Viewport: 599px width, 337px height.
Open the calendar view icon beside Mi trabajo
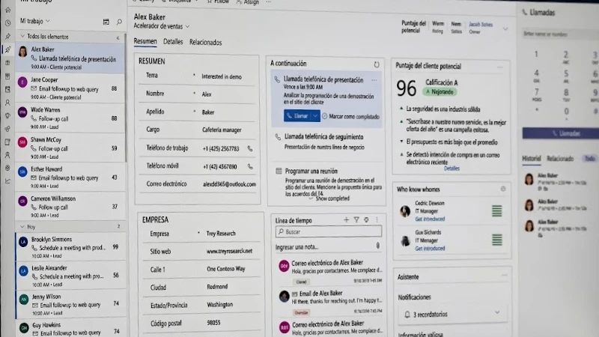pyautogui.click(x=106, y=22)
